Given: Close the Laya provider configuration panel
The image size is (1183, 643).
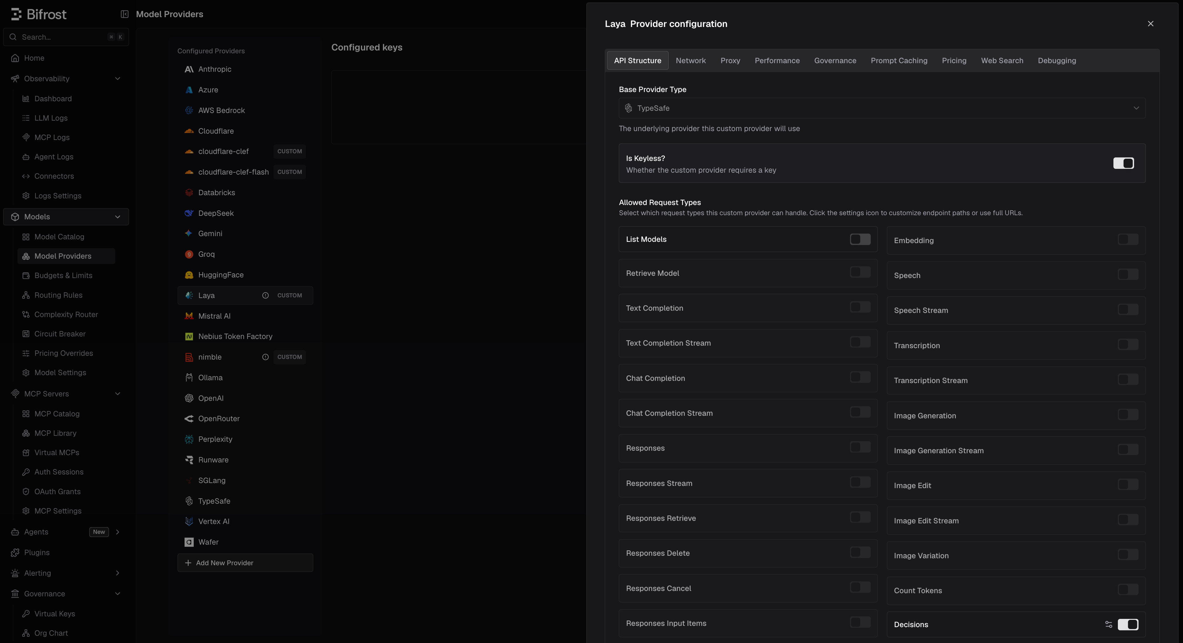Looking at the screenshot, I should pyautogui.click(x=1150, y=24).
